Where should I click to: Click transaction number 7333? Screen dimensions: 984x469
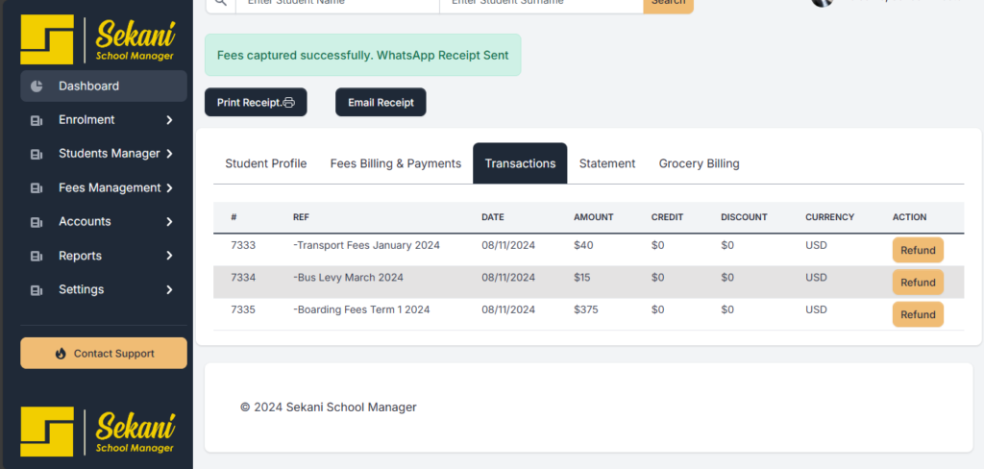click(x=243, y=245)
